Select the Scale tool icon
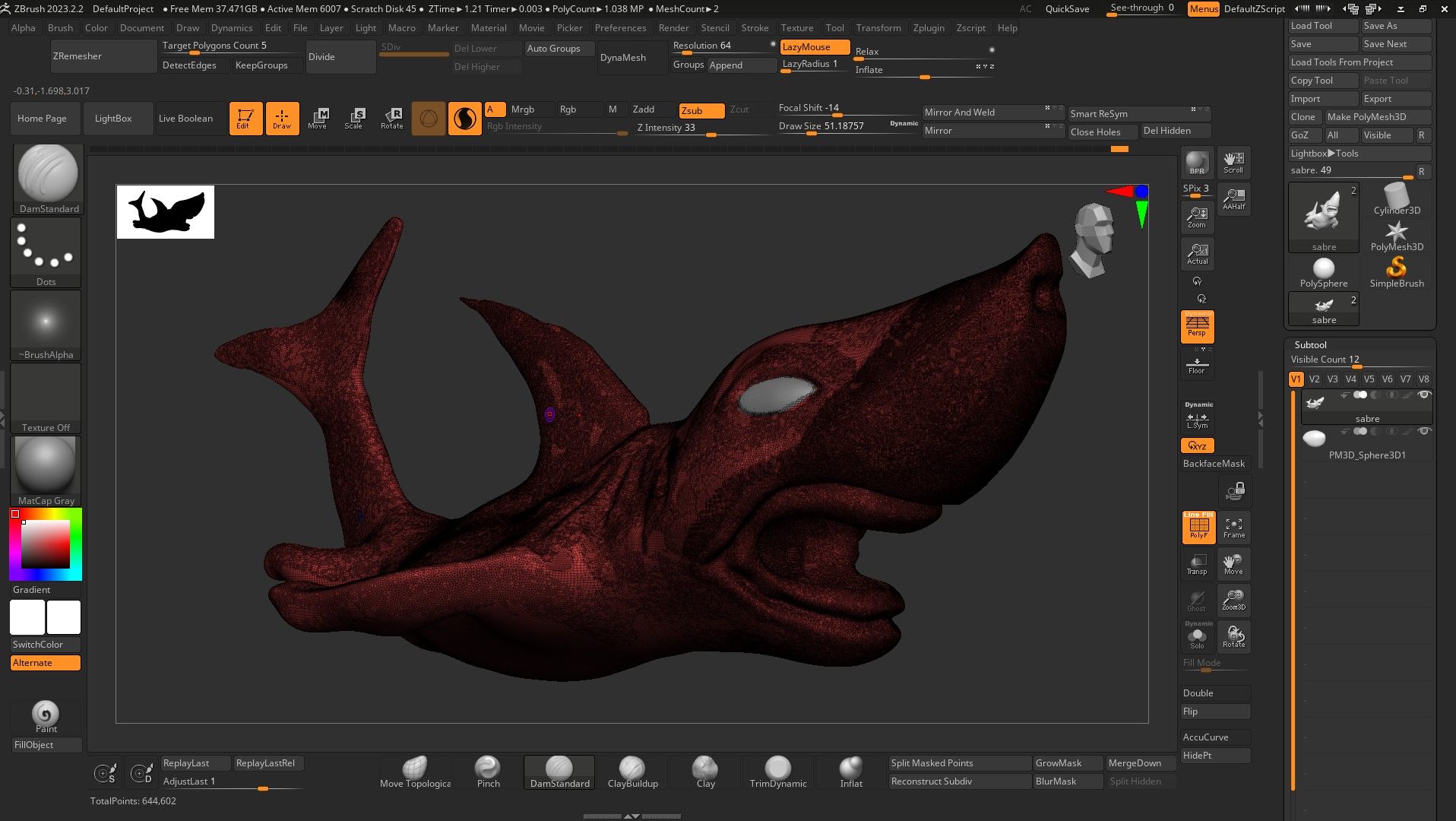 click(354, 118)
